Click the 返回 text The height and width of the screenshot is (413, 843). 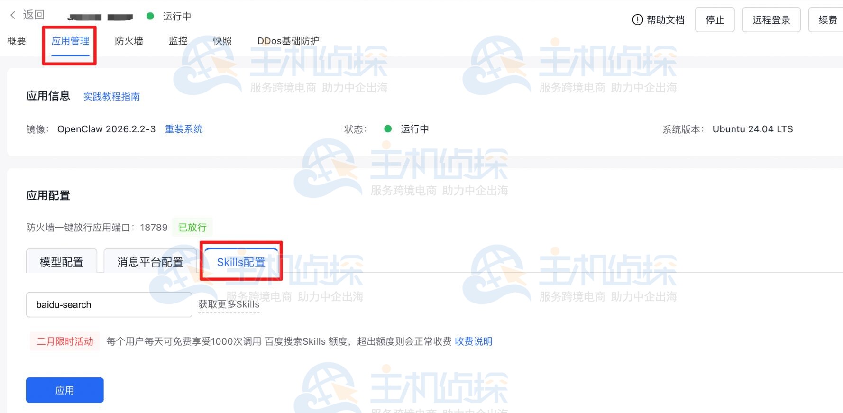click(x=34, y=15)
